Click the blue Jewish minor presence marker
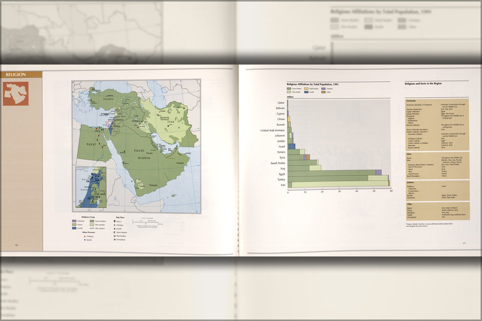The height and width of the screenshot is (321, 482). coord(85,240)
